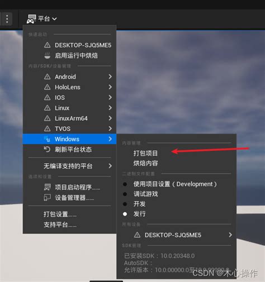
Task: Click the refresh platform status arrow icon
Action: click(x=47, y=149)
